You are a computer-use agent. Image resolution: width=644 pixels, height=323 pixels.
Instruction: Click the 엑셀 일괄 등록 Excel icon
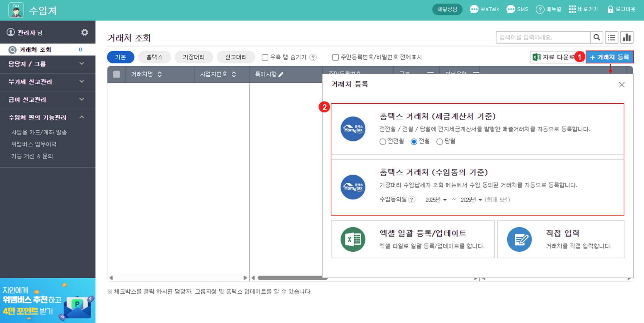(x=353, y=239)
